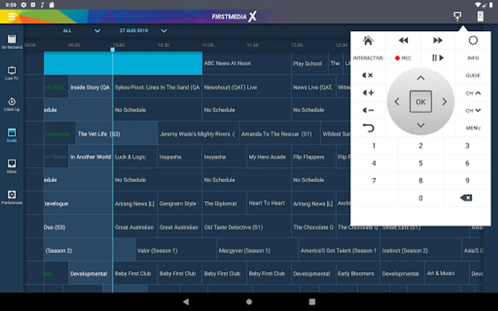Open the 27 AUG 2019 date dropdown
Image resolution: width=498 pixels, height=311 pixels.
click(143, 31)
